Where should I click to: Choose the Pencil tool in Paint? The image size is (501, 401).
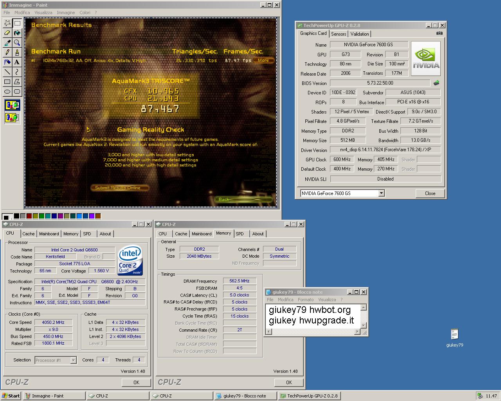tap(7, 52)
